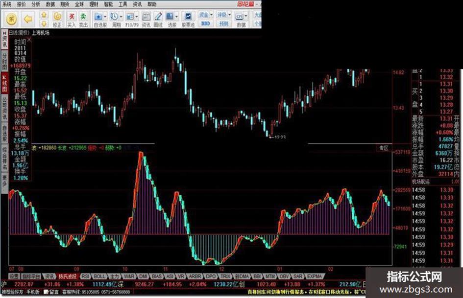Open the 数据 menu in the menu bar
The width and height of the screenshot is (463, 298).
pos(50,4)
